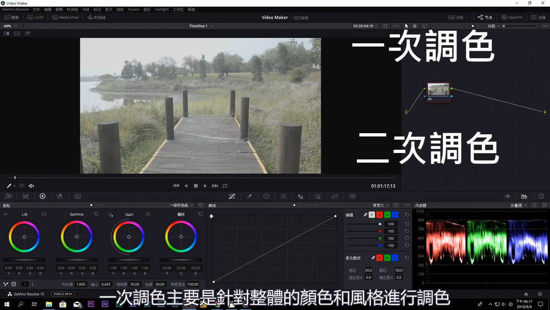Screen dimensions: 550x310
Task: Open the Power Window palette
Action: (266, 196)
